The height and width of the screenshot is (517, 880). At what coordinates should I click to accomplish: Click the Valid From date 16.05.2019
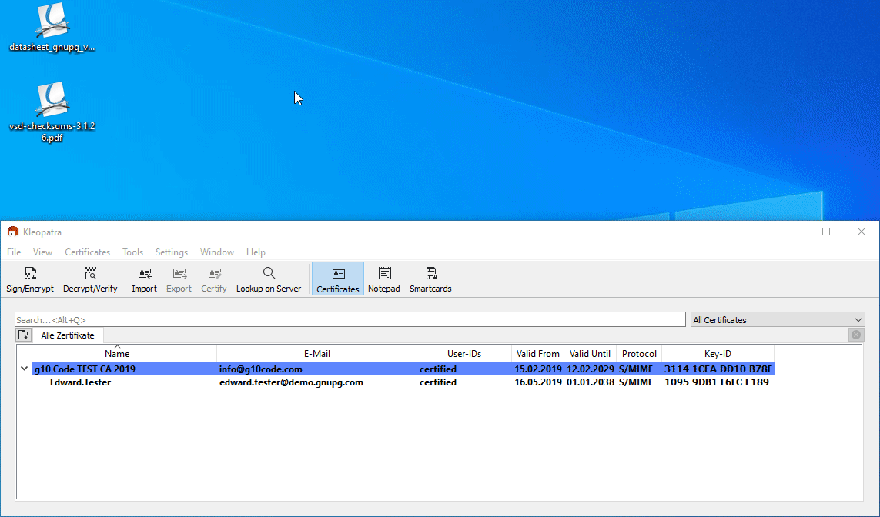click(538, 382)
